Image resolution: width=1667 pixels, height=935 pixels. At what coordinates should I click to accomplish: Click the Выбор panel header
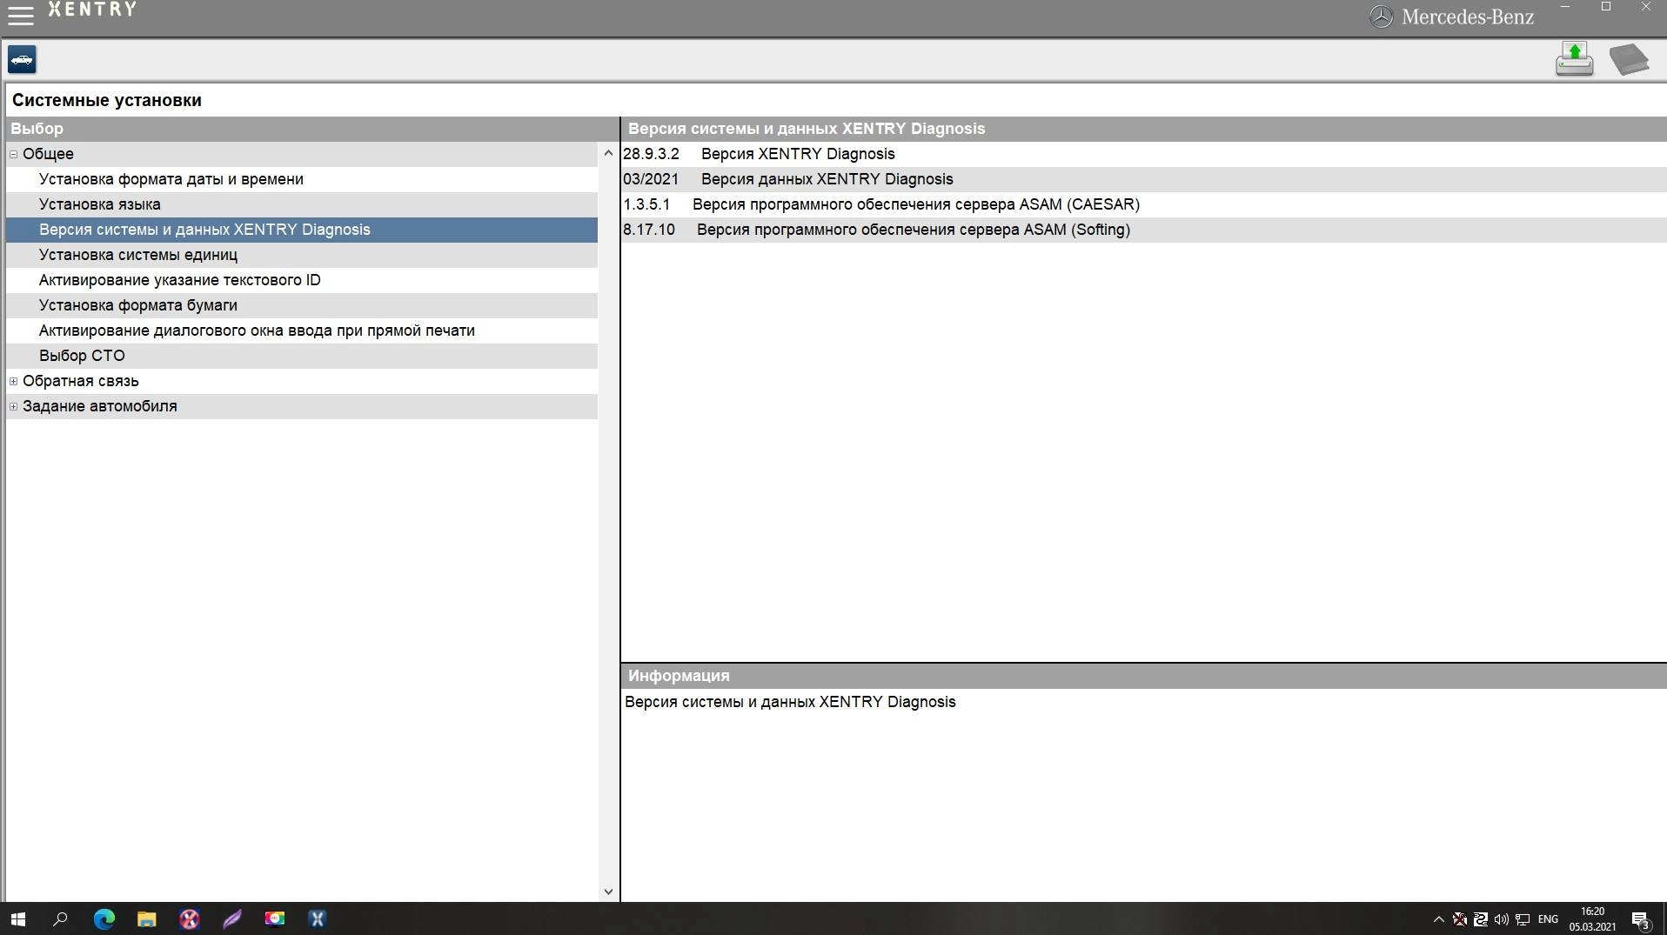311,129
